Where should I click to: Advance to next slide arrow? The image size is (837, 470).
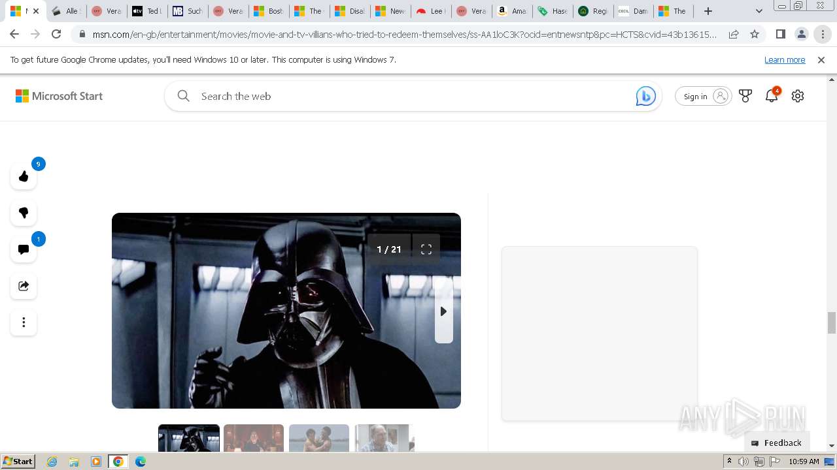(443, 311)
